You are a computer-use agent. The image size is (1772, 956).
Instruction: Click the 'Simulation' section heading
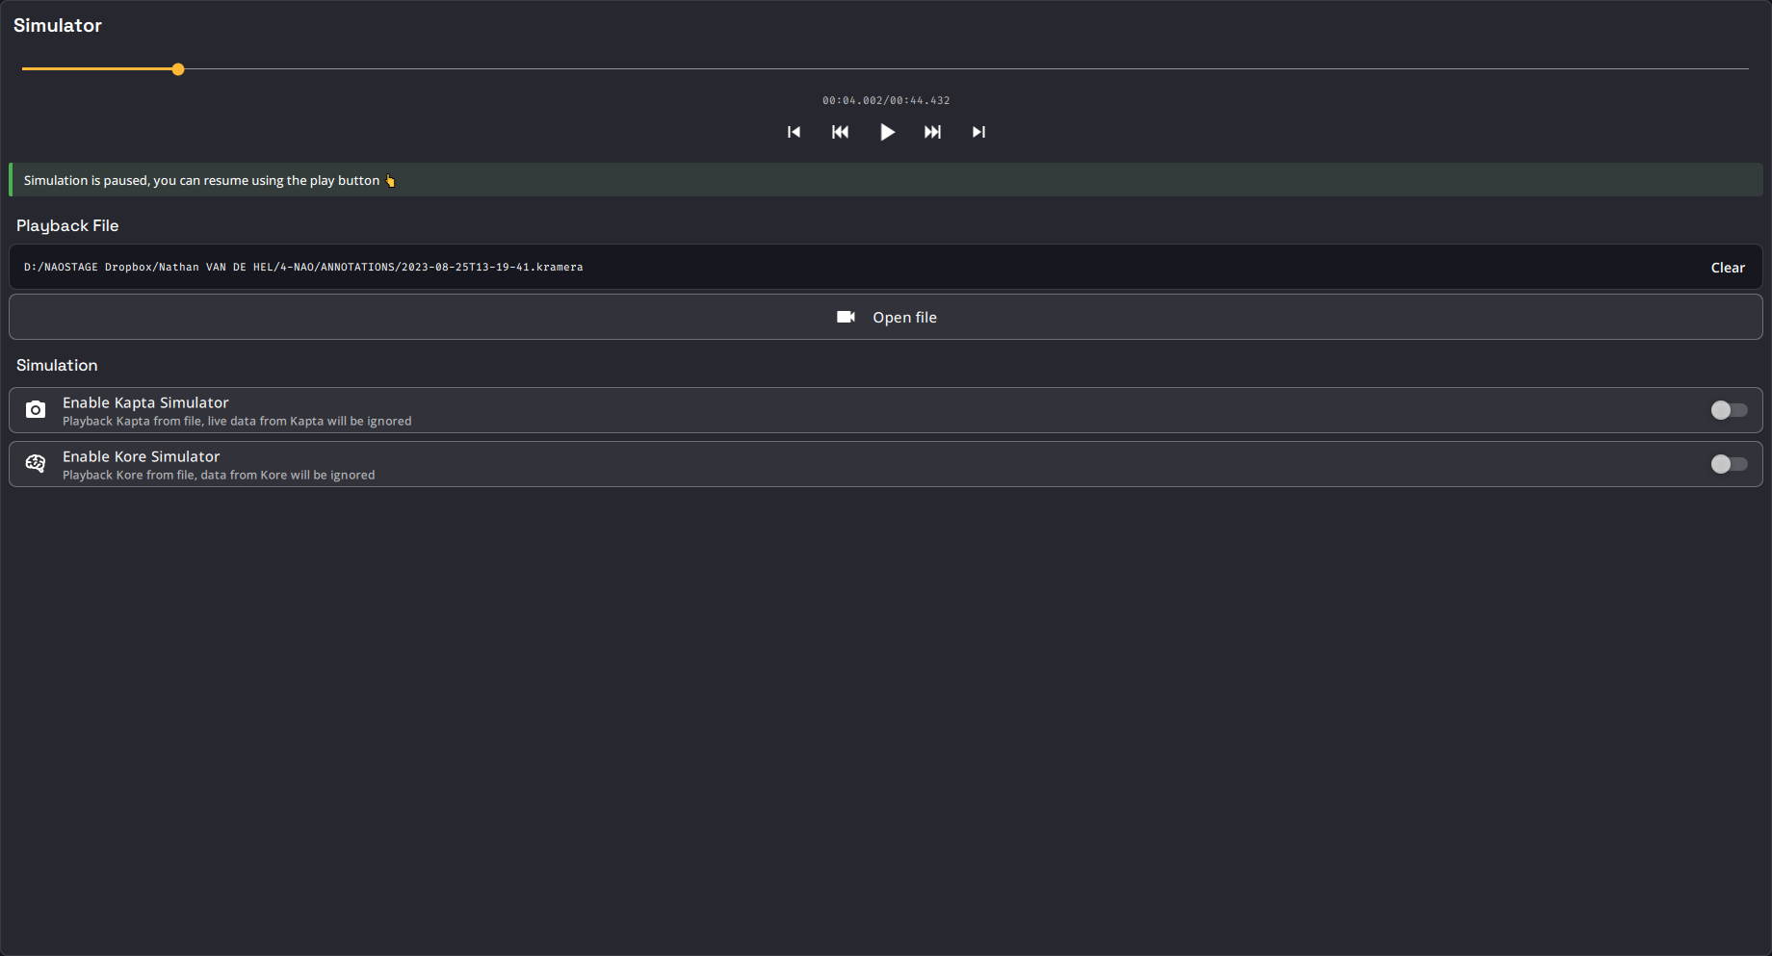57,365
